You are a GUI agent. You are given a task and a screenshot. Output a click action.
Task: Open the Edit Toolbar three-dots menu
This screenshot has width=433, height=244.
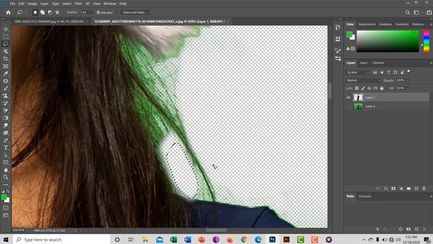(x=5, y=184)
